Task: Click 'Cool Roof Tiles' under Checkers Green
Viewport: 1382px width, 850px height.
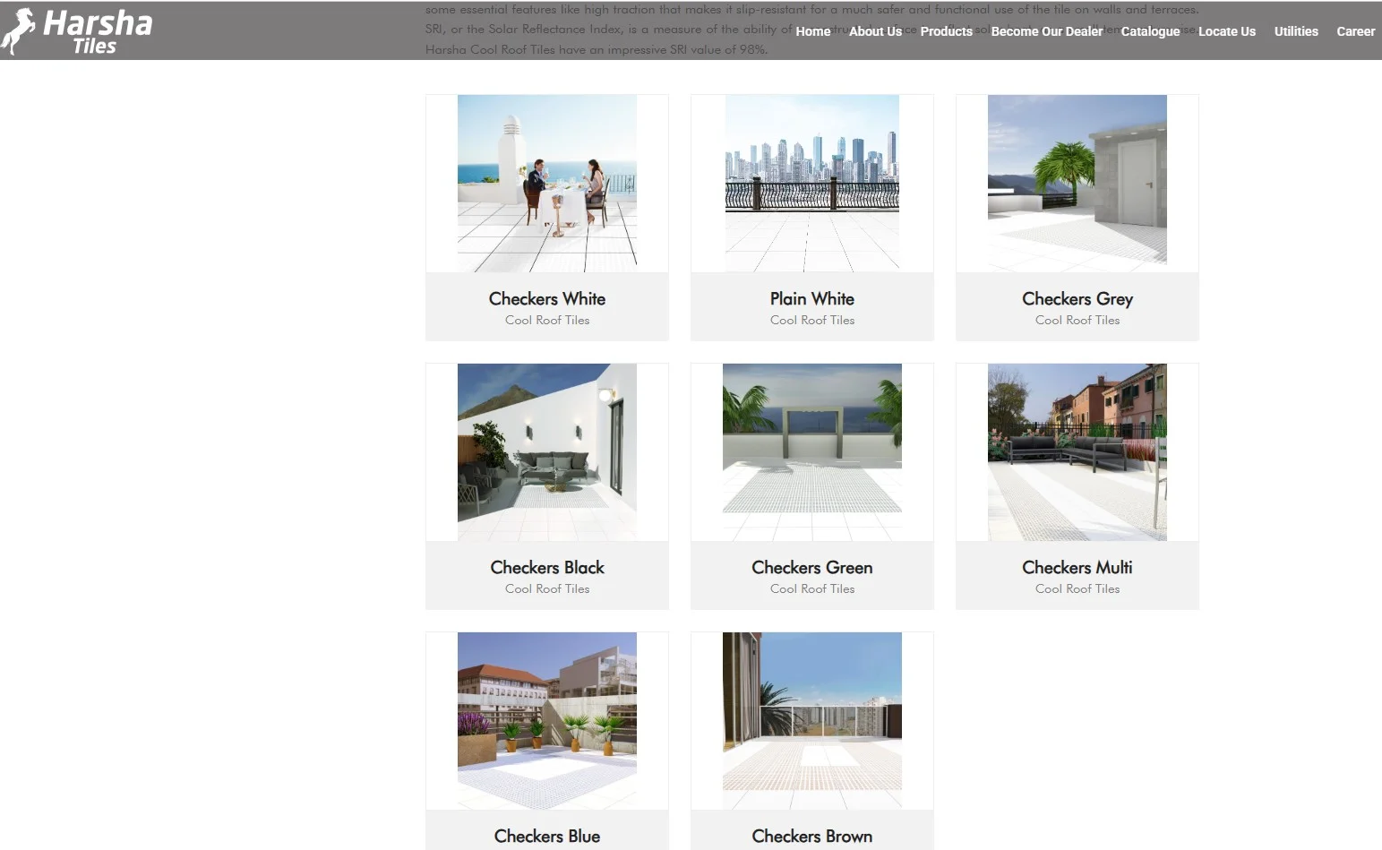Action: pyautogui.click(x=812, y=588)
